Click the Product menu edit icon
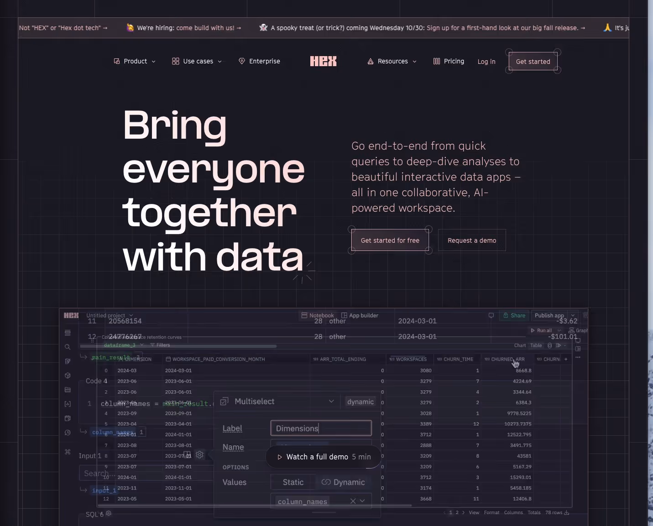This screenshot has width=653, height=526. click(117, 61)
